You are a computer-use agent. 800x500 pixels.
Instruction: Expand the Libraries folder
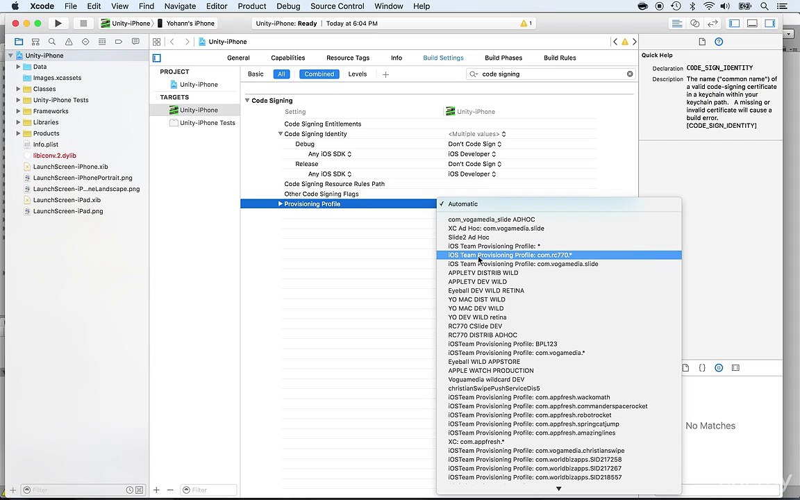(x=18, y=122)
